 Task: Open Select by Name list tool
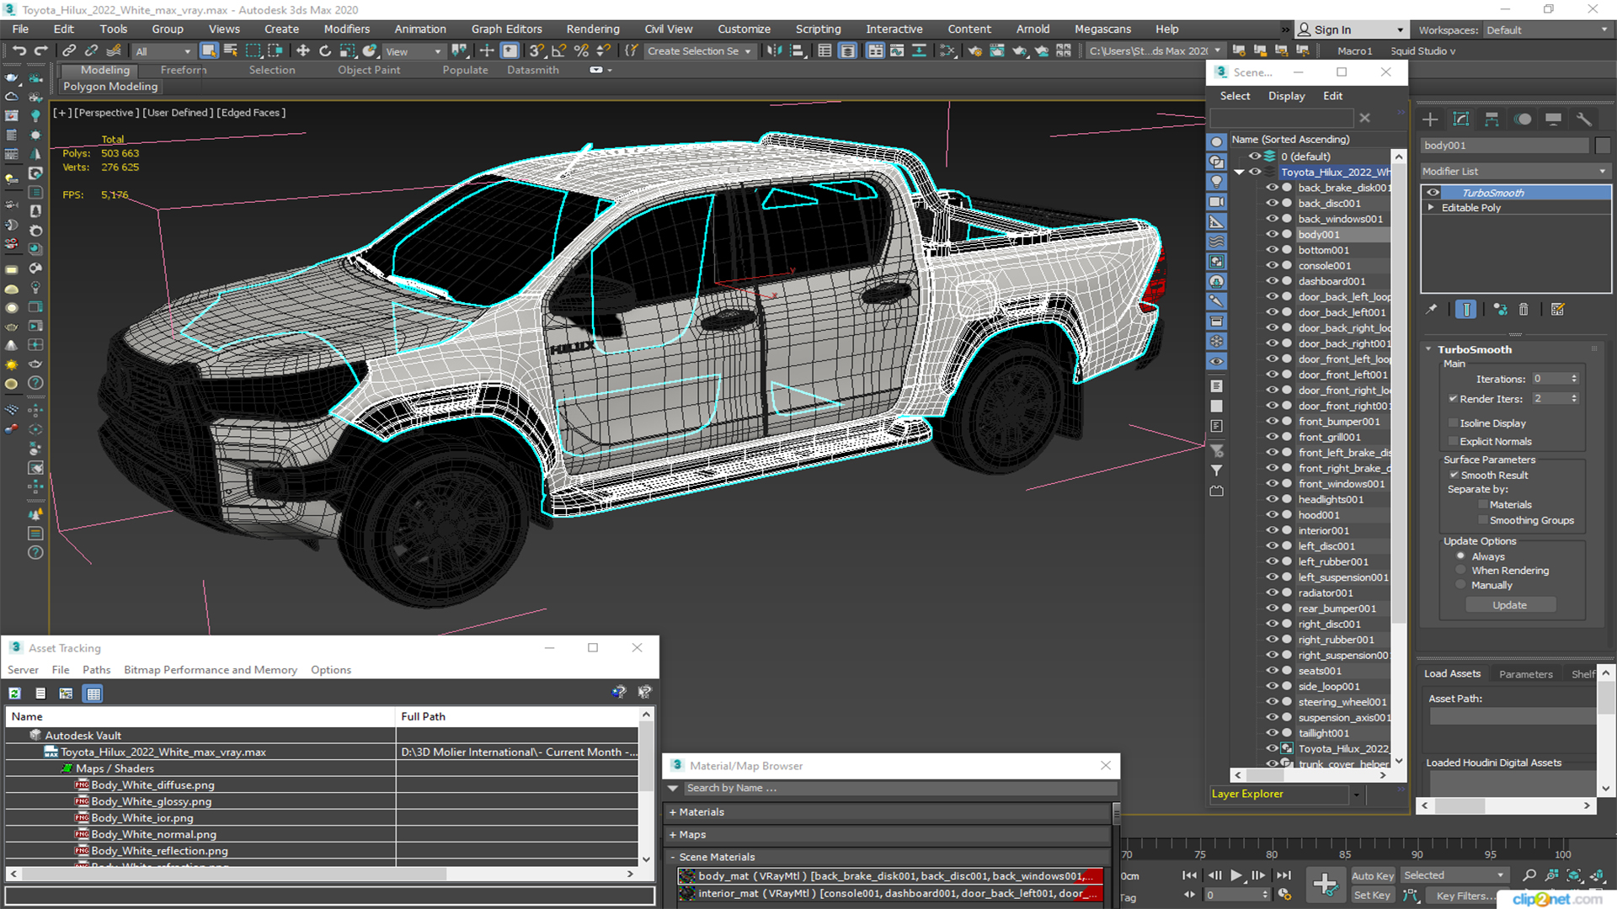tap(231, 50)
